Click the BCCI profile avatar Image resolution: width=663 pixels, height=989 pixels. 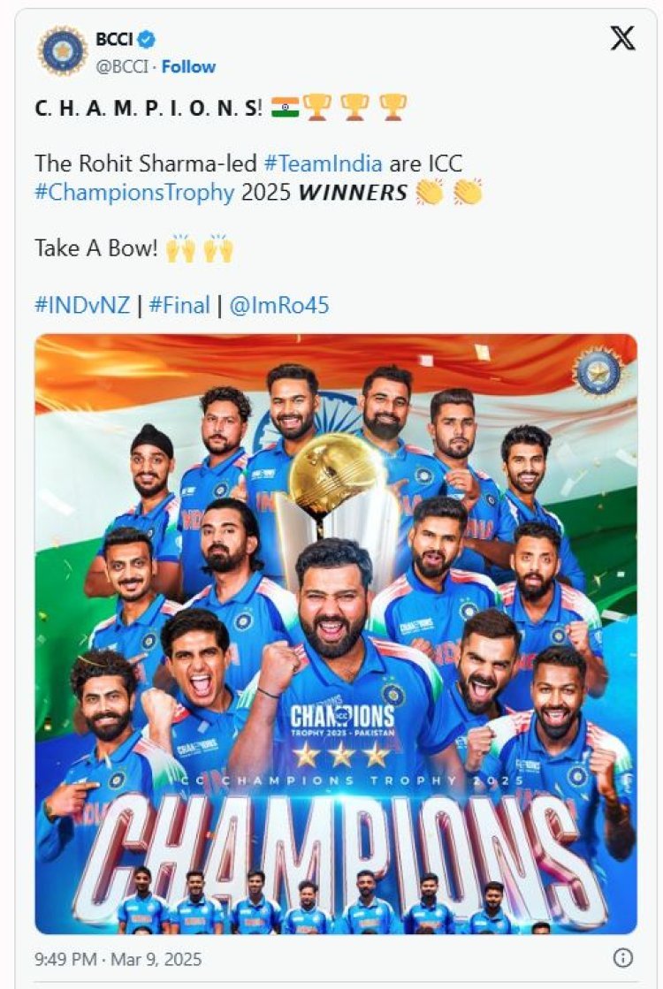(62, 50)
